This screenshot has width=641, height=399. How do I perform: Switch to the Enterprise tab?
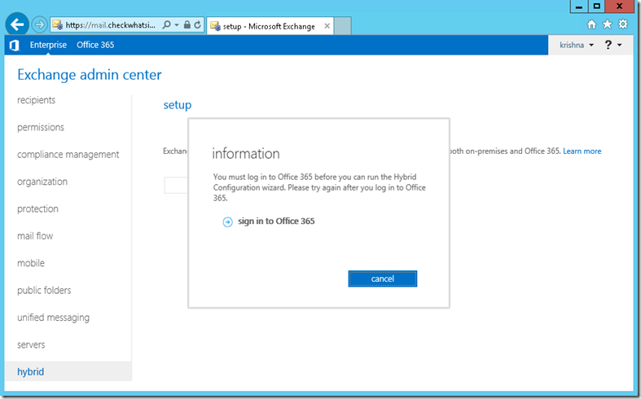[48, 45]
